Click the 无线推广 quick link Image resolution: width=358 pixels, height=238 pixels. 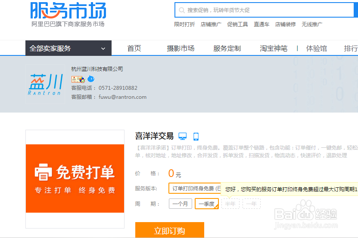[x=312, y=24]
